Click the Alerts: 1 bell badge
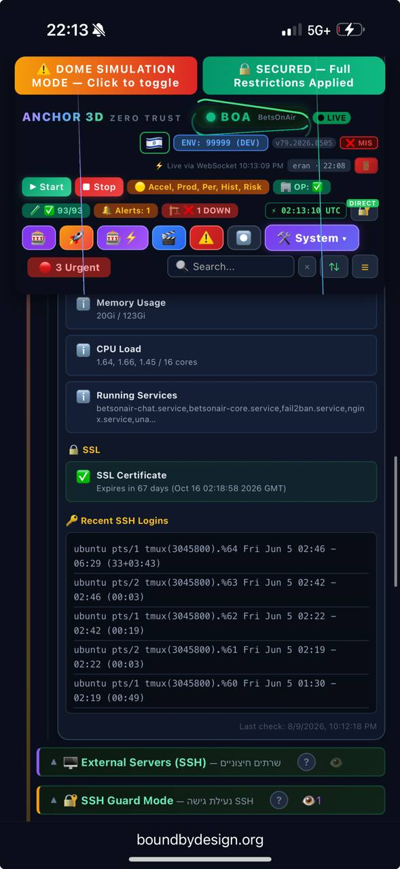 click(x=126, y=210)
